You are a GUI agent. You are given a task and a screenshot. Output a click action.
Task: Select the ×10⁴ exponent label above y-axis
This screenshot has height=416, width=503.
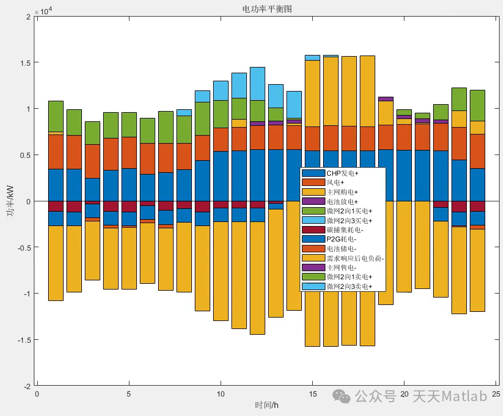44,11
